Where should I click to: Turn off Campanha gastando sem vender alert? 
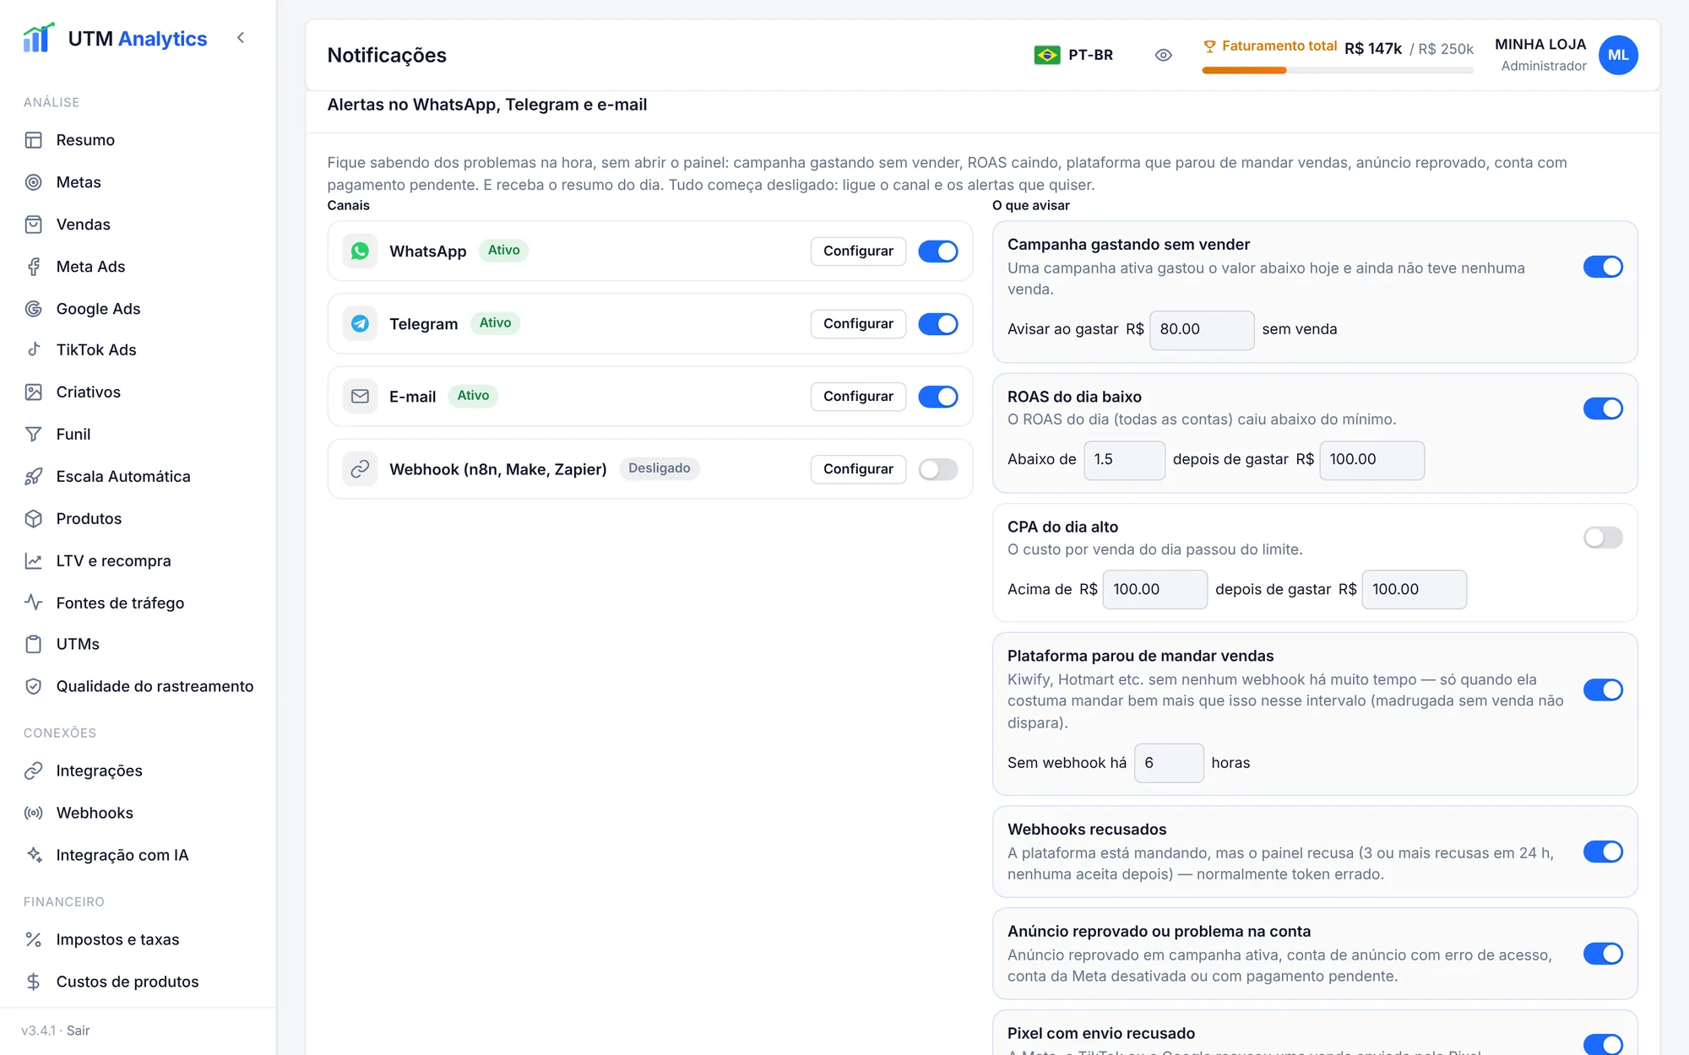(1603, 267)
